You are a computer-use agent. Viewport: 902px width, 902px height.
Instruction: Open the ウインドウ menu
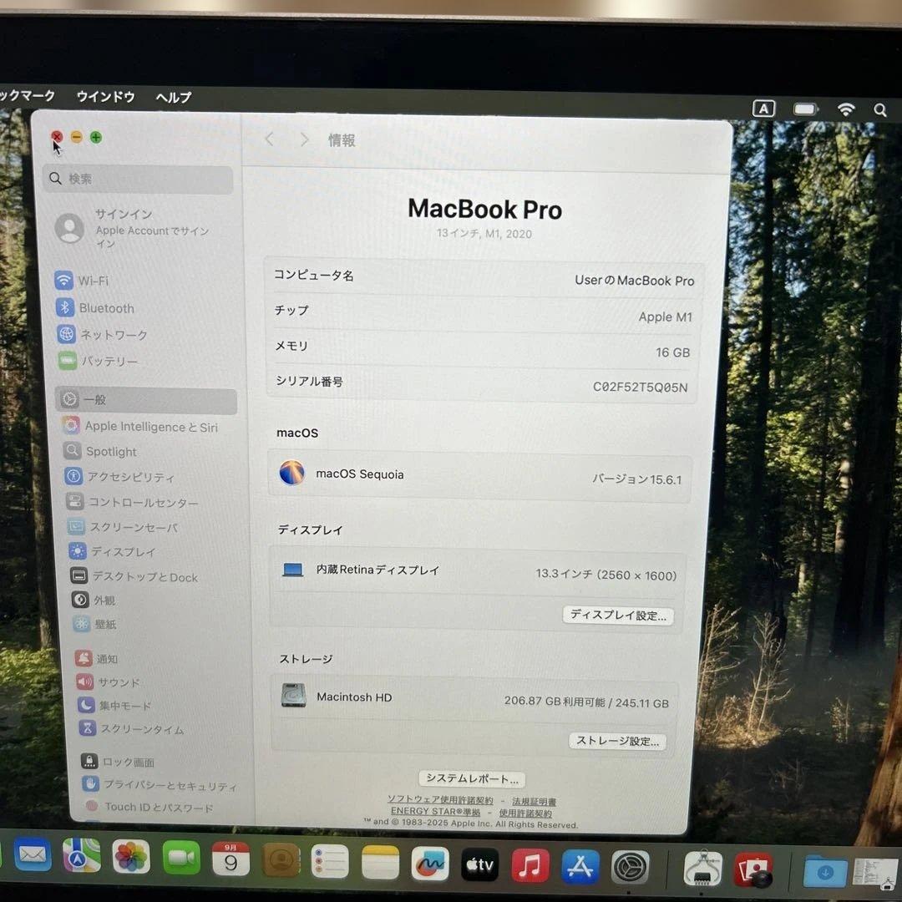(x=105, y=97)
